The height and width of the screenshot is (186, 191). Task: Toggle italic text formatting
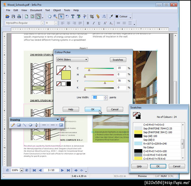coord(94,23)
